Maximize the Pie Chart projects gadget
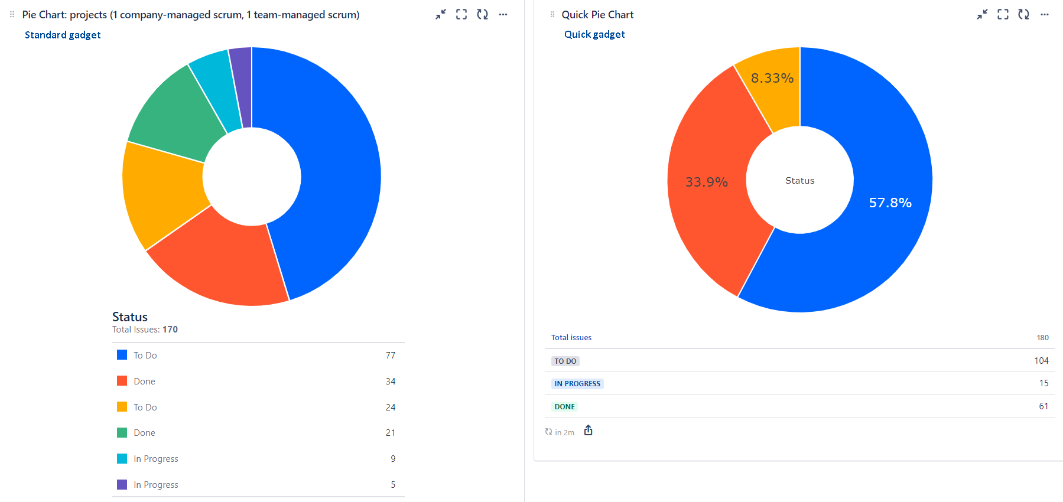Viewport: 1063px width, 502px height. pyautogui.click(x=461, y=15)
